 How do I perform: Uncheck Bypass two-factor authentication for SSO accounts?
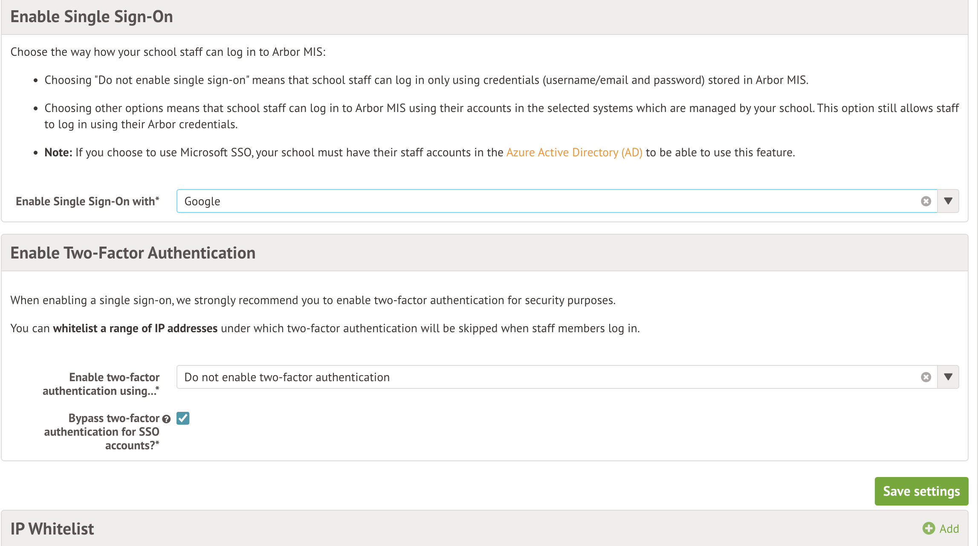tap(183, 418)
